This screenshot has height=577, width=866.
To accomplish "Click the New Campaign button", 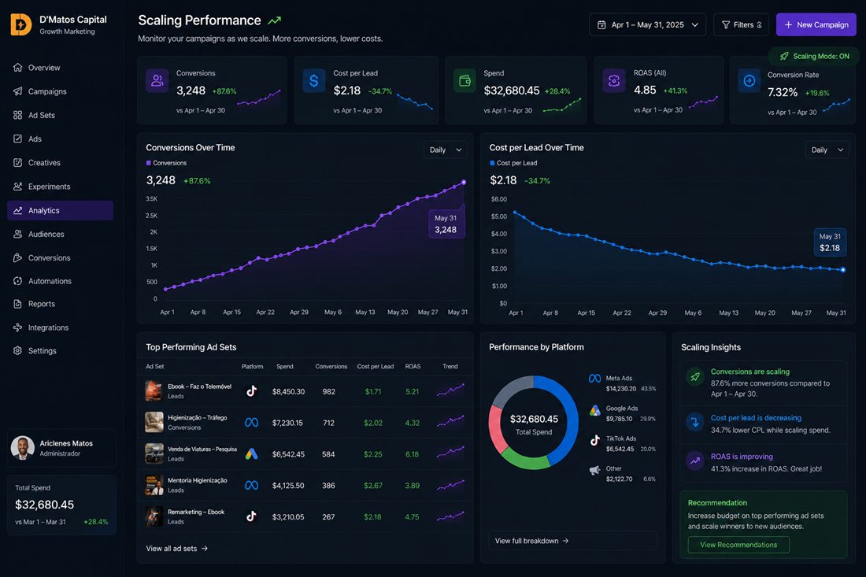I will pos(816,25).
